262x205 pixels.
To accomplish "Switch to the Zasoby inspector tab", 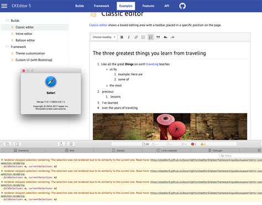I will (118, 150).
